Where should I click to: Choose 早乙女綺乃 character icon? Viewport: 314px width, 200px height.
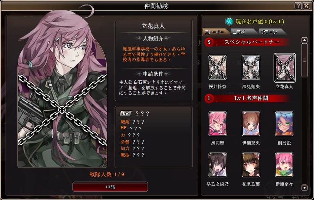pyautogui.click(x=218, y=165)
